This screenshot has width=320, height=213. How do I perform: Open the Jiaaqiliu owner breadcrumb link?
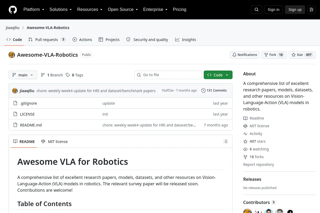(13, 28)
